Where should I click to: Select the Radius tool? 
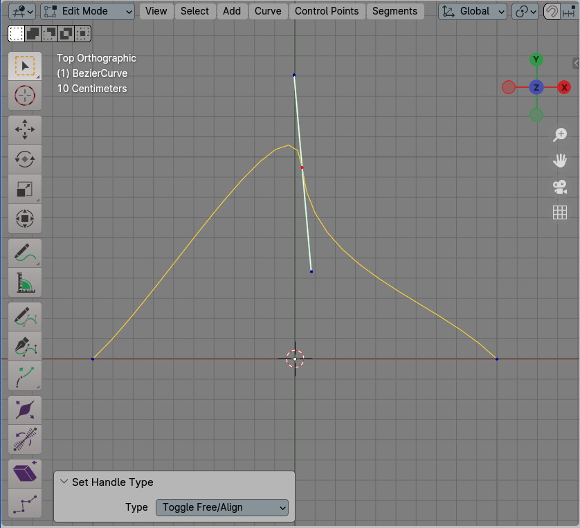(x=25, y=410)
